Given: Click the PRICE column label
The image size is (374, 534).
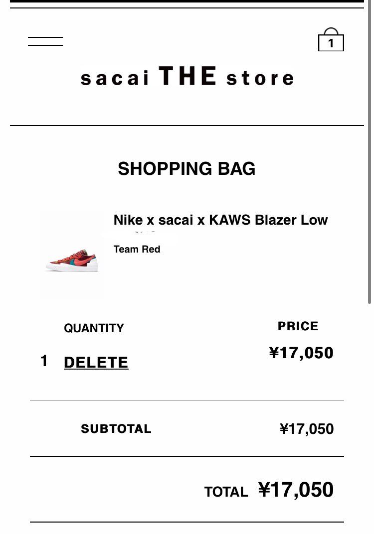Looking at the screenshot, I should pos(298,326).
